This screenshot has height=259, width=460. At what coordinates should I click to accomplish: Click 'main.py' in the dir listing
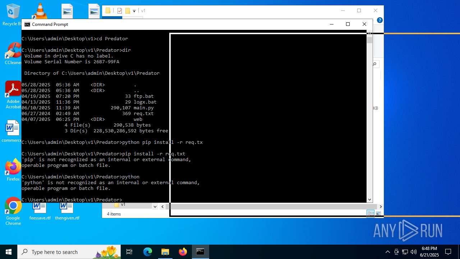point(144,108)
